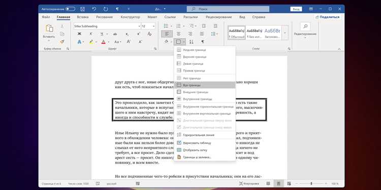Open the change case Aa dropdown

point(118,42)
